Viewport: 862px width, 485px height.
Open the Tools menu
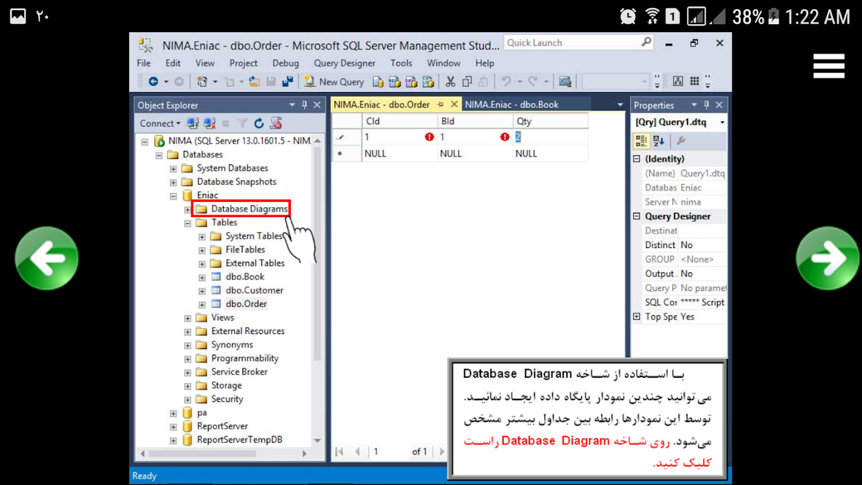401,63
